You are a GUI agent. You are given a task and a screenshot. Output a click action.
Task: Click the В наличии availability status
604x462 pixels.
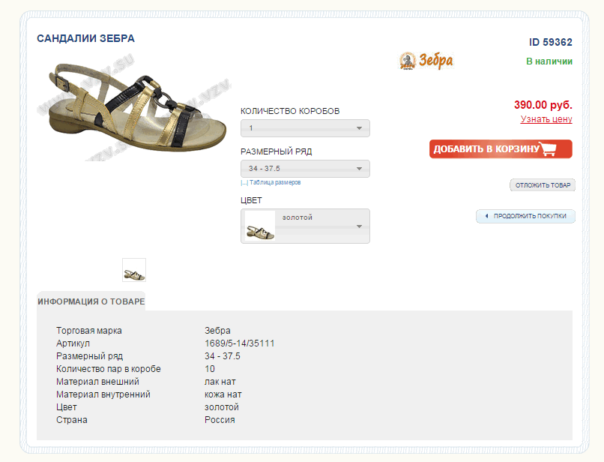tap(549, 61)
